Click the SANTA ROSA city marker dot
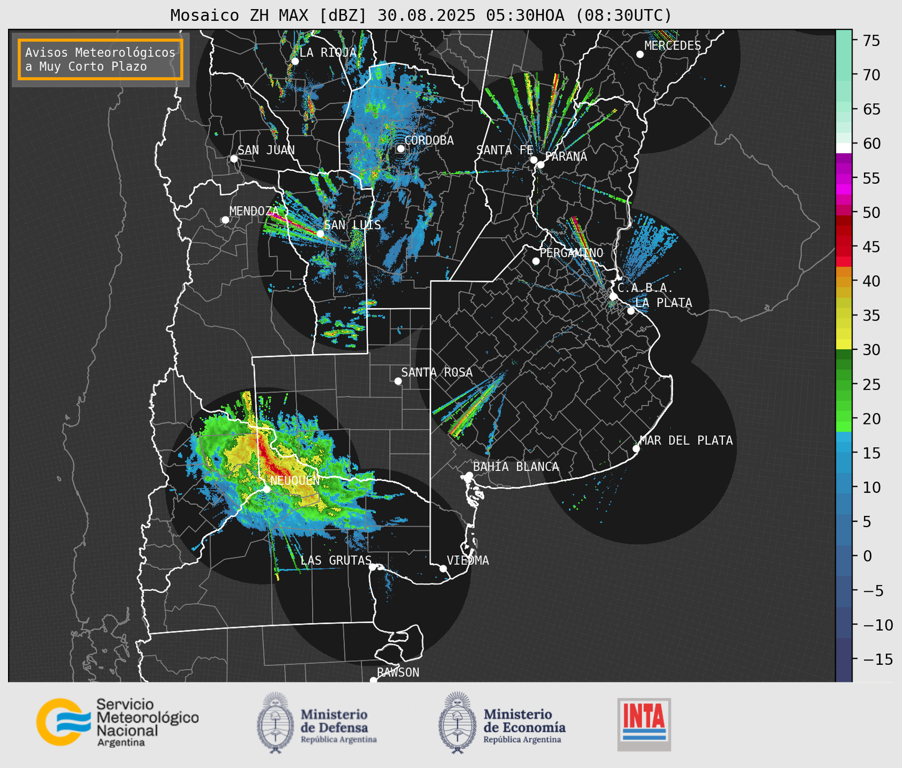The height and width of the screenshot is (768, 902). point(398,381)
